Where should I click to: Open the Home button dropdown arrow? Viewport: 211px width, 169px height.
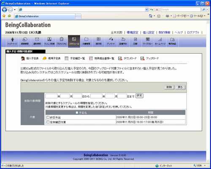click(154, 16)
